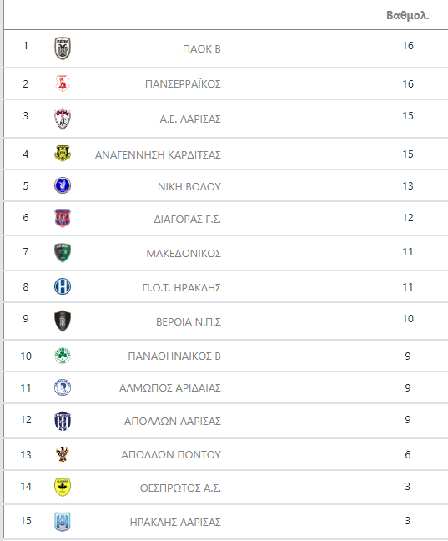Viewport: 448px width, 541px height.
Task: Open the ΑΛΜΩΠΟΣ ΑΡΙΔΑΙΑΣ team name
Action: (x=170, y=388)
